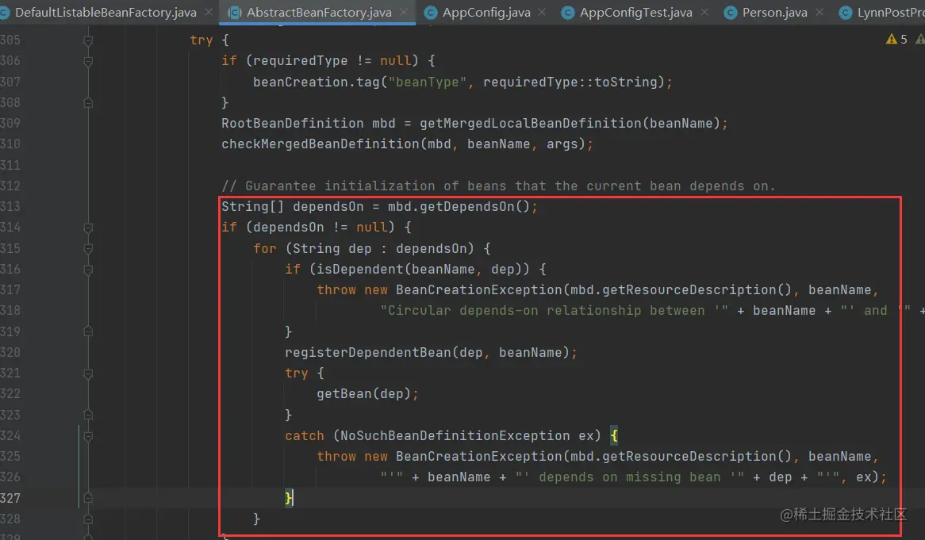Click getBean(dep) call
Screen dimensions: 925x540
click(x=363, y=393)
